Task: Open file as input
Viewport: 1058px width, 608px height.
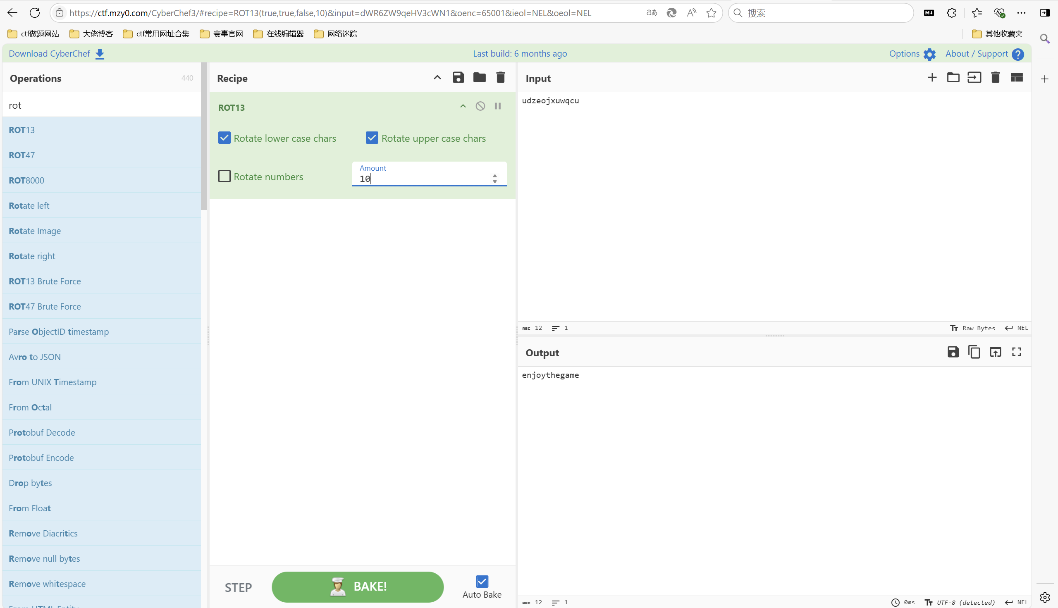Action: (974, 78)
